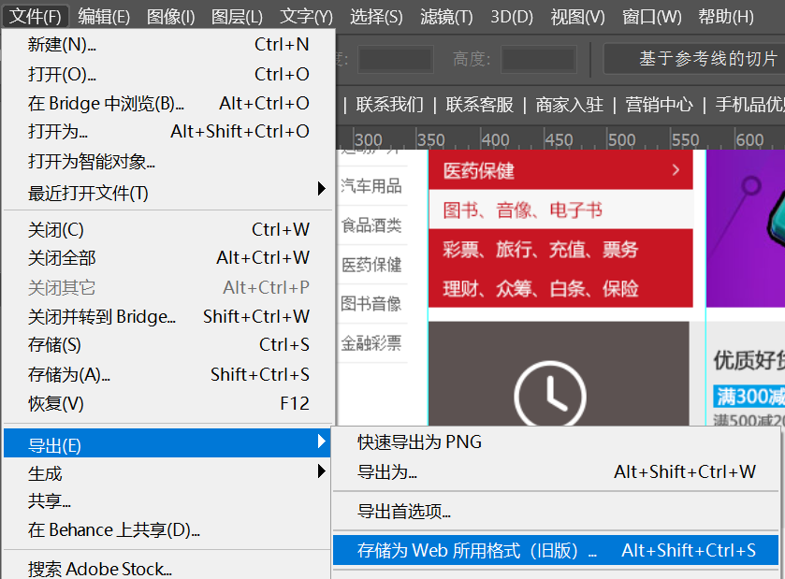This screenshot has height=579, width=785.
Task: Open the 滤镜(T) menu
Action: pyautogui.click(x=446, y=17)
